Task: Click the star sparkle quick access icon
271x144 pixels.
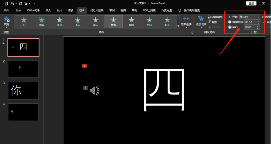Action: pos(26,4)
